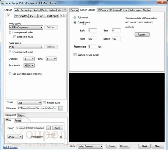Image resolution: width=168 pixels, height=150 pixels.
Task: Click the Left position field
Action: click(x=92, y=31)
